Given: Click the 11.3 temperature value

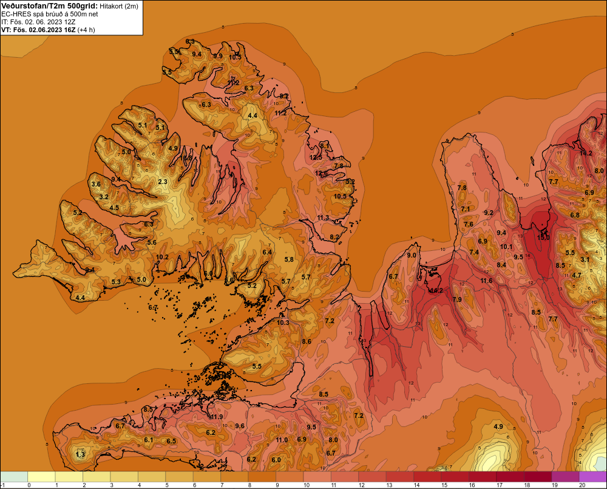Looking at the screenshot, I should coord(323,217).
